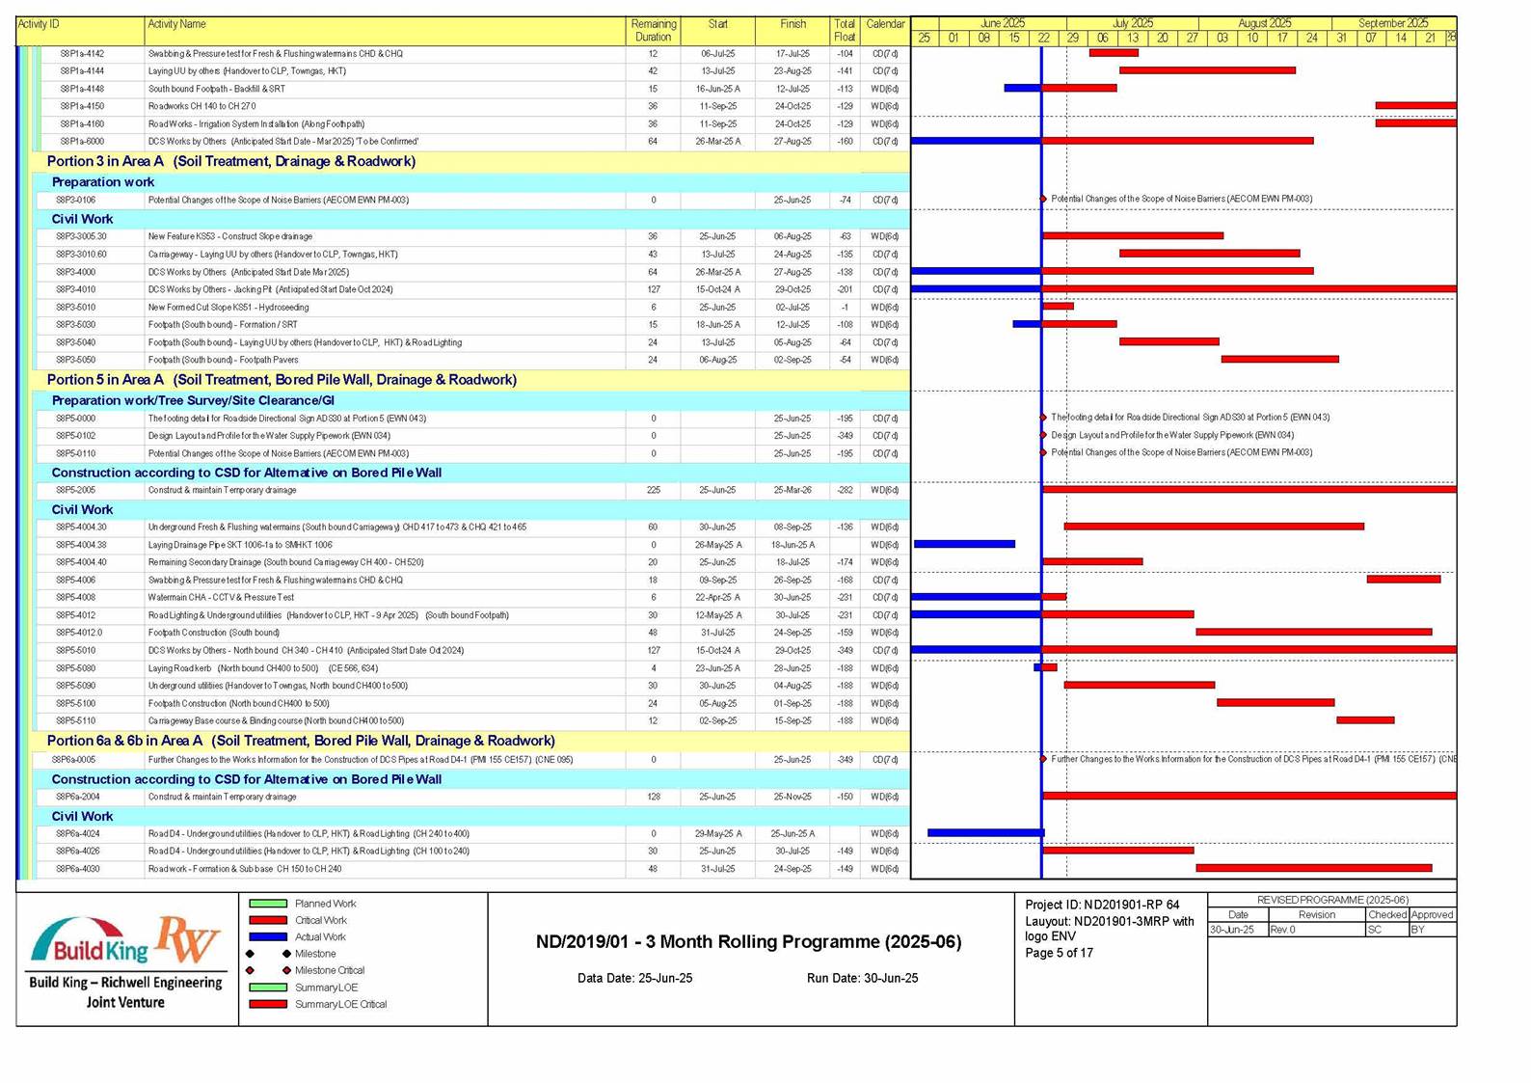Screen dimensions: 1531x1083
Task: Click the black Milestone diamond symbols in legend
Action: (x=268, y=954)
